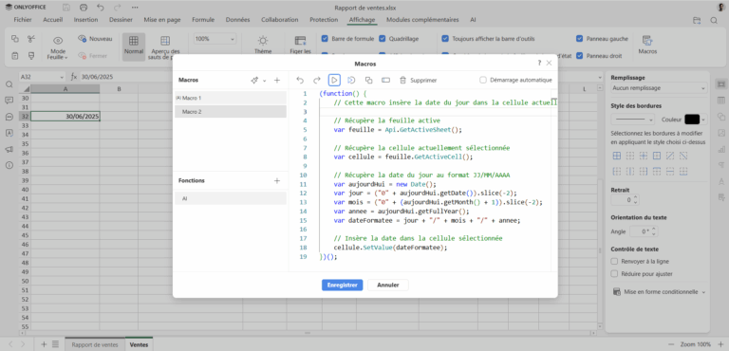Switch to the Rapport de ventes sheet tab

[x=95, y=344]
